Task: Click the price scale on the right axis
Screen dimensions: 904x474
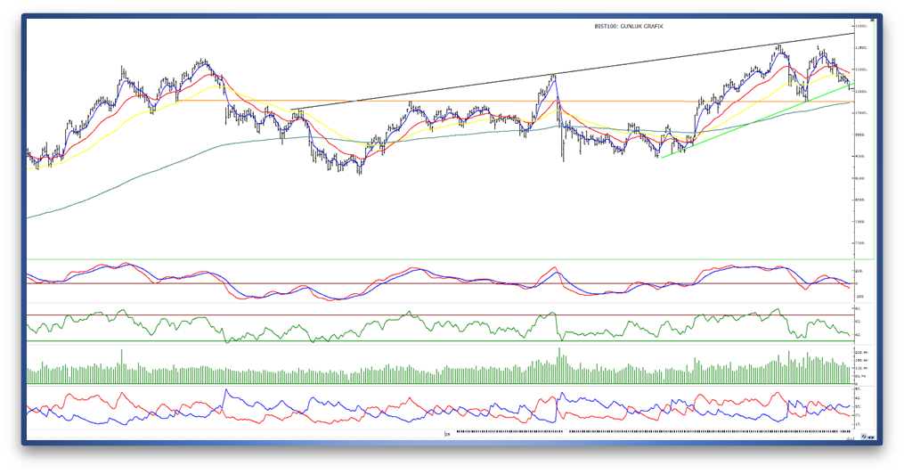Action: tap(861, 134)
